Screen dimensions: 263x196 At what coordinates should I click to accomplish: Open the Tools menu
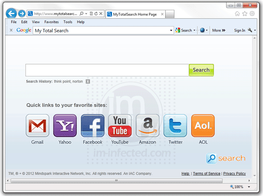pos(68,22)
